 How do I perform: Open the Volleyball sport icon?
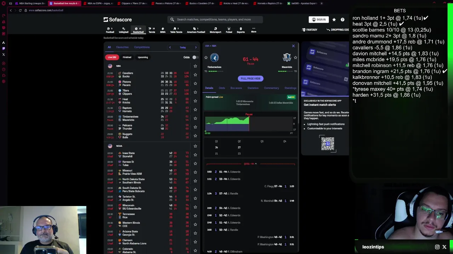coord(124,30)
